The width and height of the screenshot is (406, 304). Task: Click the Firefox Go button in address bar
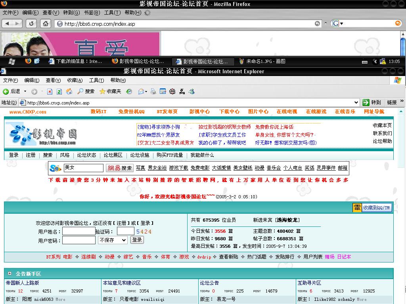pos(317,23)
